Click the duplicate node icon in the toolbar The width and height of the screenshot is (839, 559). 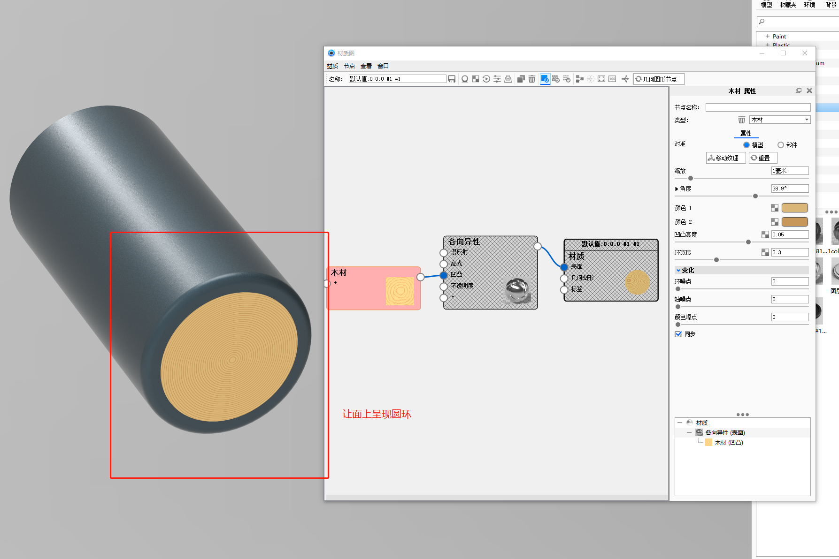tap(521, 79)
